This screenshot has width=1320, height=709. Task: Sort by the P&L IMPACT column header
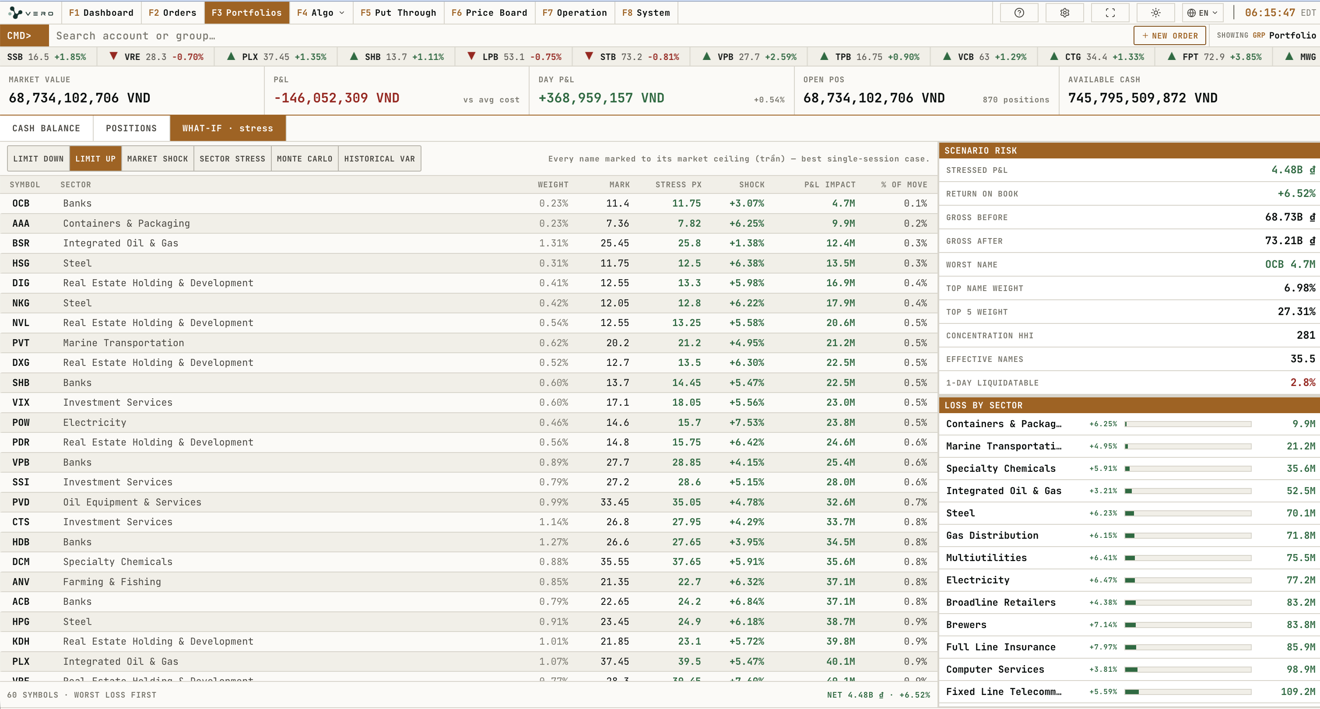coord(830,184)
